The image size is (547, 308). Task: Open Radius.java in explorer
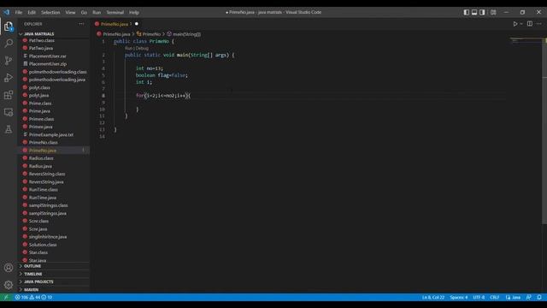tap(40, 166)
